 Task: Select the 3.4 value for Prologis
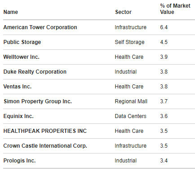[164, 161]
